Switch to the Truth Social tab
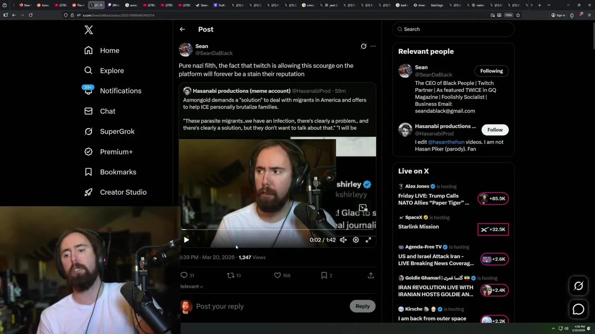Viewport: 595px width, 334px height. [x=219, y=5]
